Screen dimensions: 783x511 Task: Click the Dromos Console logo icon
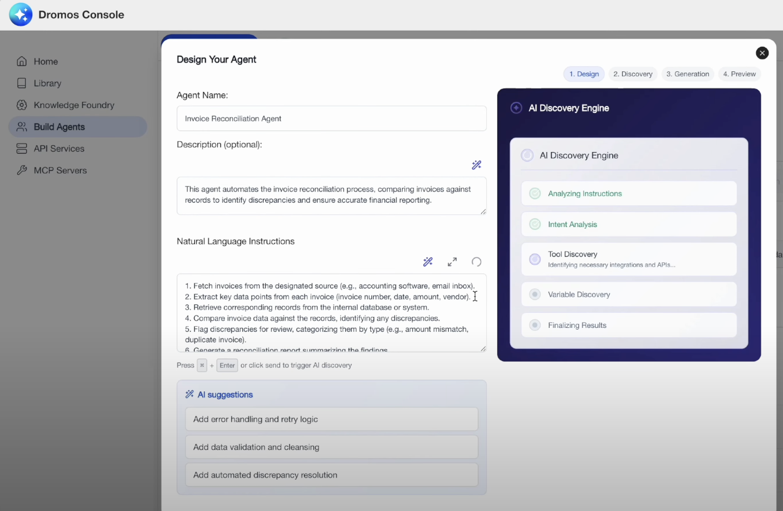pyautogui.click(x=21, y=14)
